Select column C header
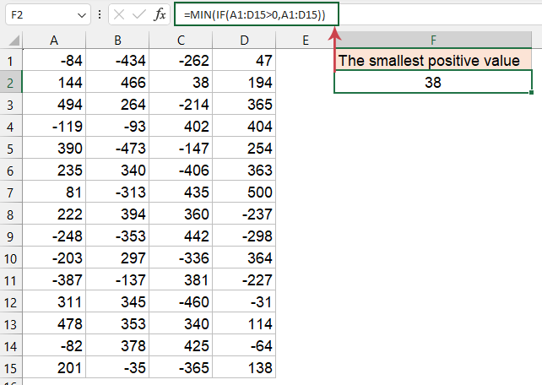The width and height of the screenshot is (542, 385). [181, 41]
